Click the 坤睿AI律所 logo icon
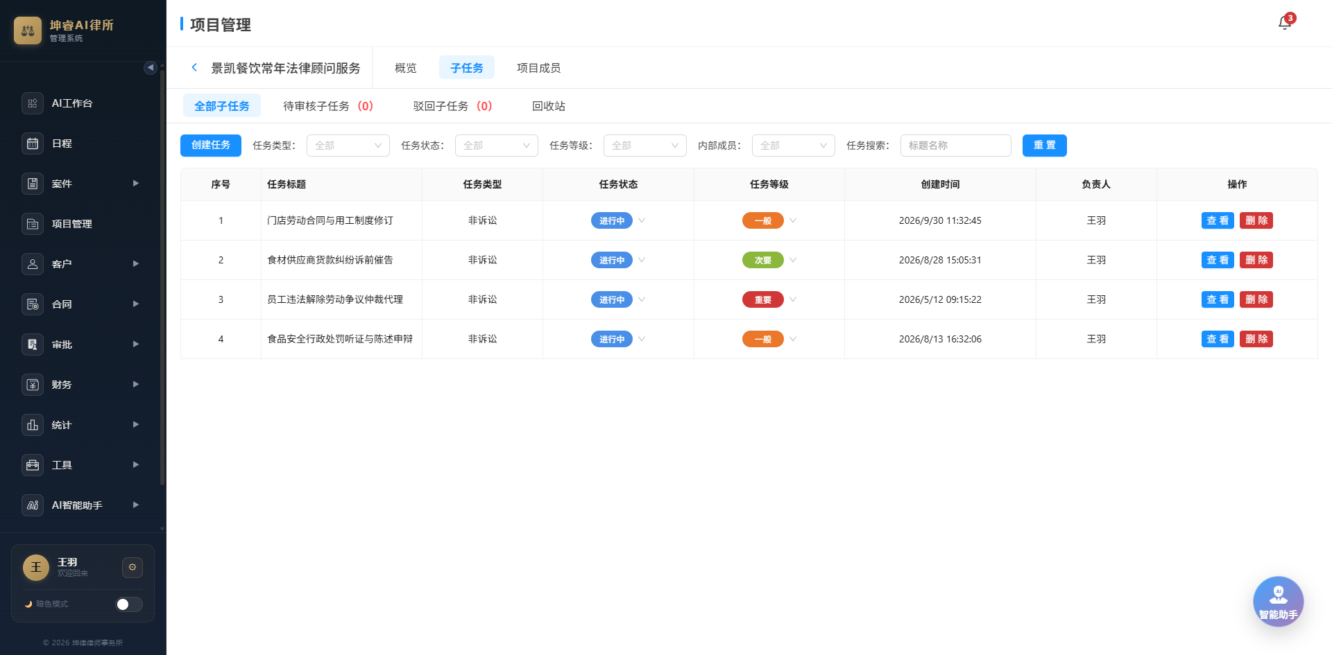 [28, 30]
